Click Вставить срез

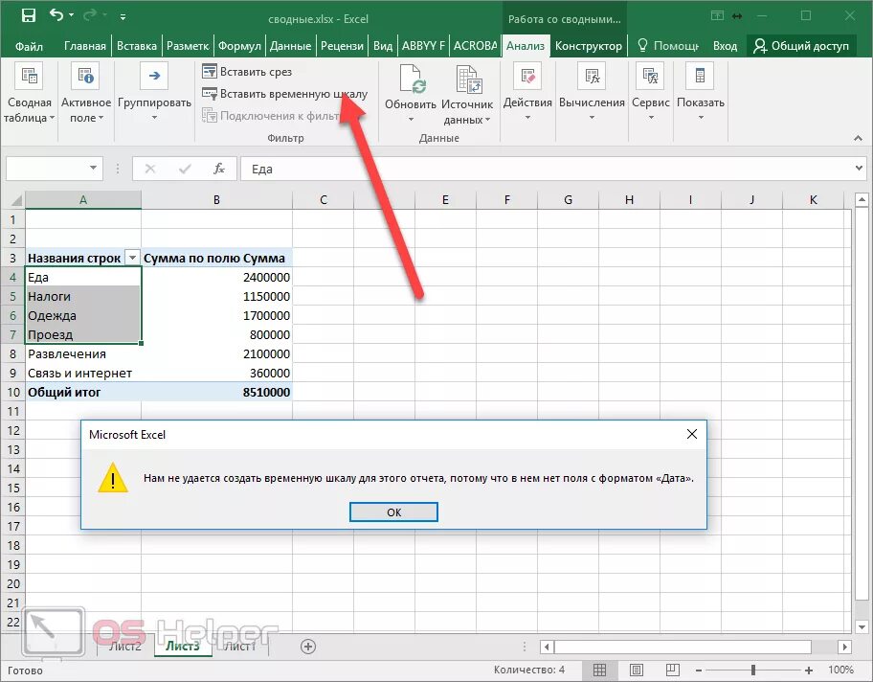tap(246, 71)
